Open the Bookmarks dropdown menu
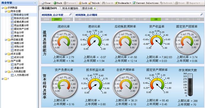205x108 pixels. [x=123, y=3]
